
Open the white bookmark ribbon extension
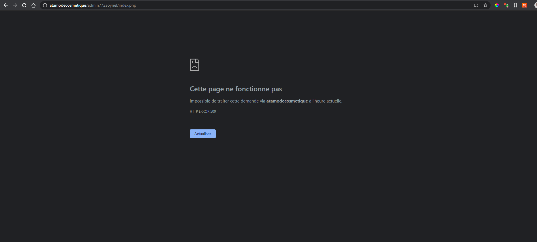click(x=515, y=5)
